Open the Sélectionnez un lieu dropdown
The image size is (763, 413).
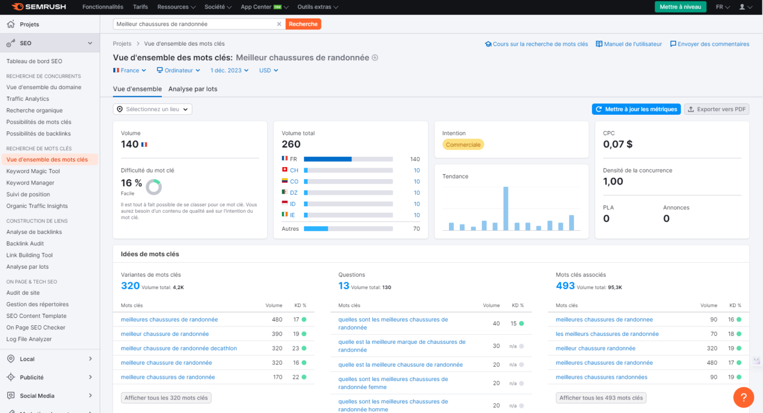pyautogui.click(x=153, y=109)
